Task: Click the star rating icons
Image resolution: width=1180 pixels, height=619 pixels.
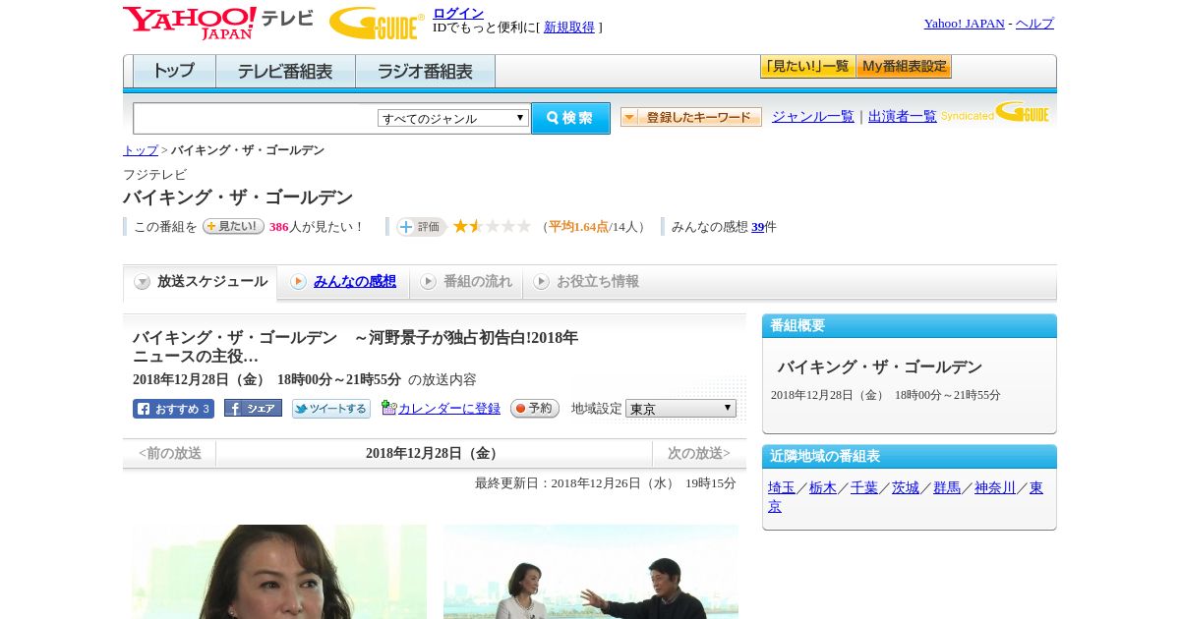Action: pos(492,227)
